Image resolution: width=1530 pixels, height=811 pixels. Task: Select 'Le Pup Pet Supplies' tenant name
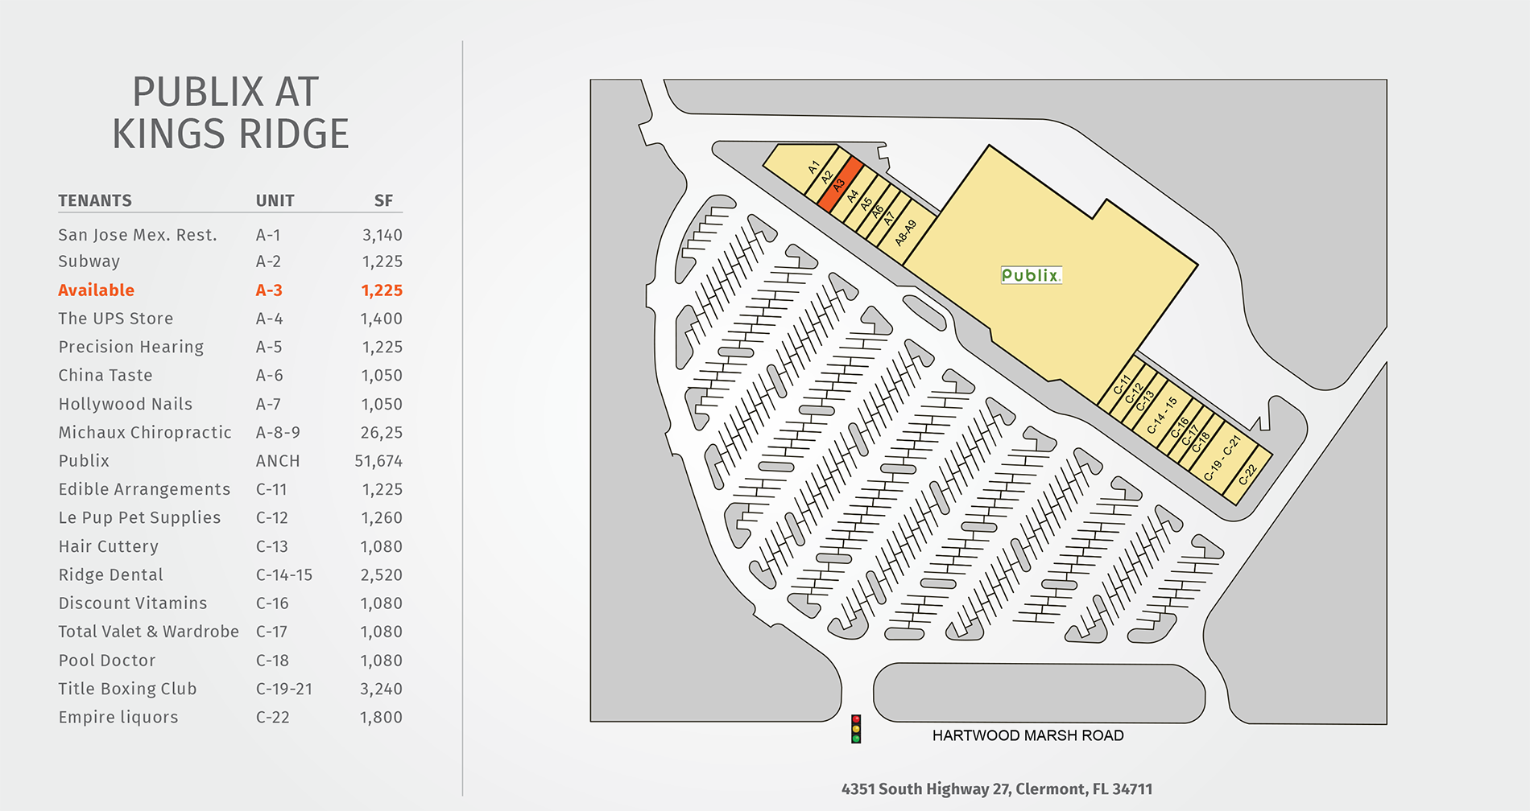coord(139,517)
